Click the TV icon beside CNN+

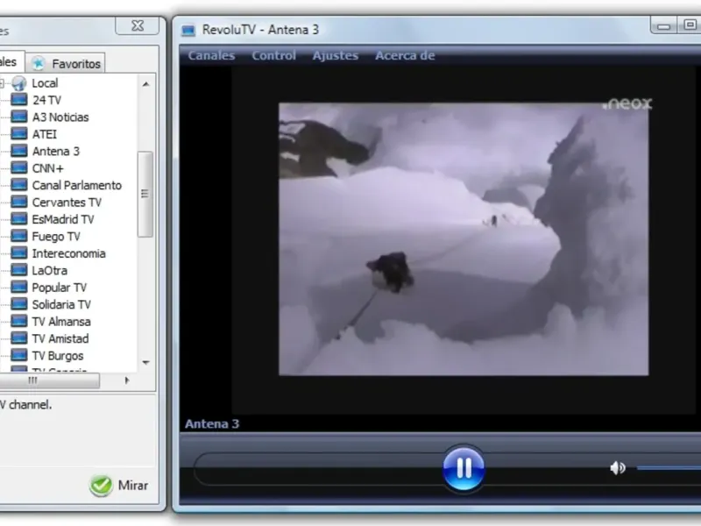18,167
